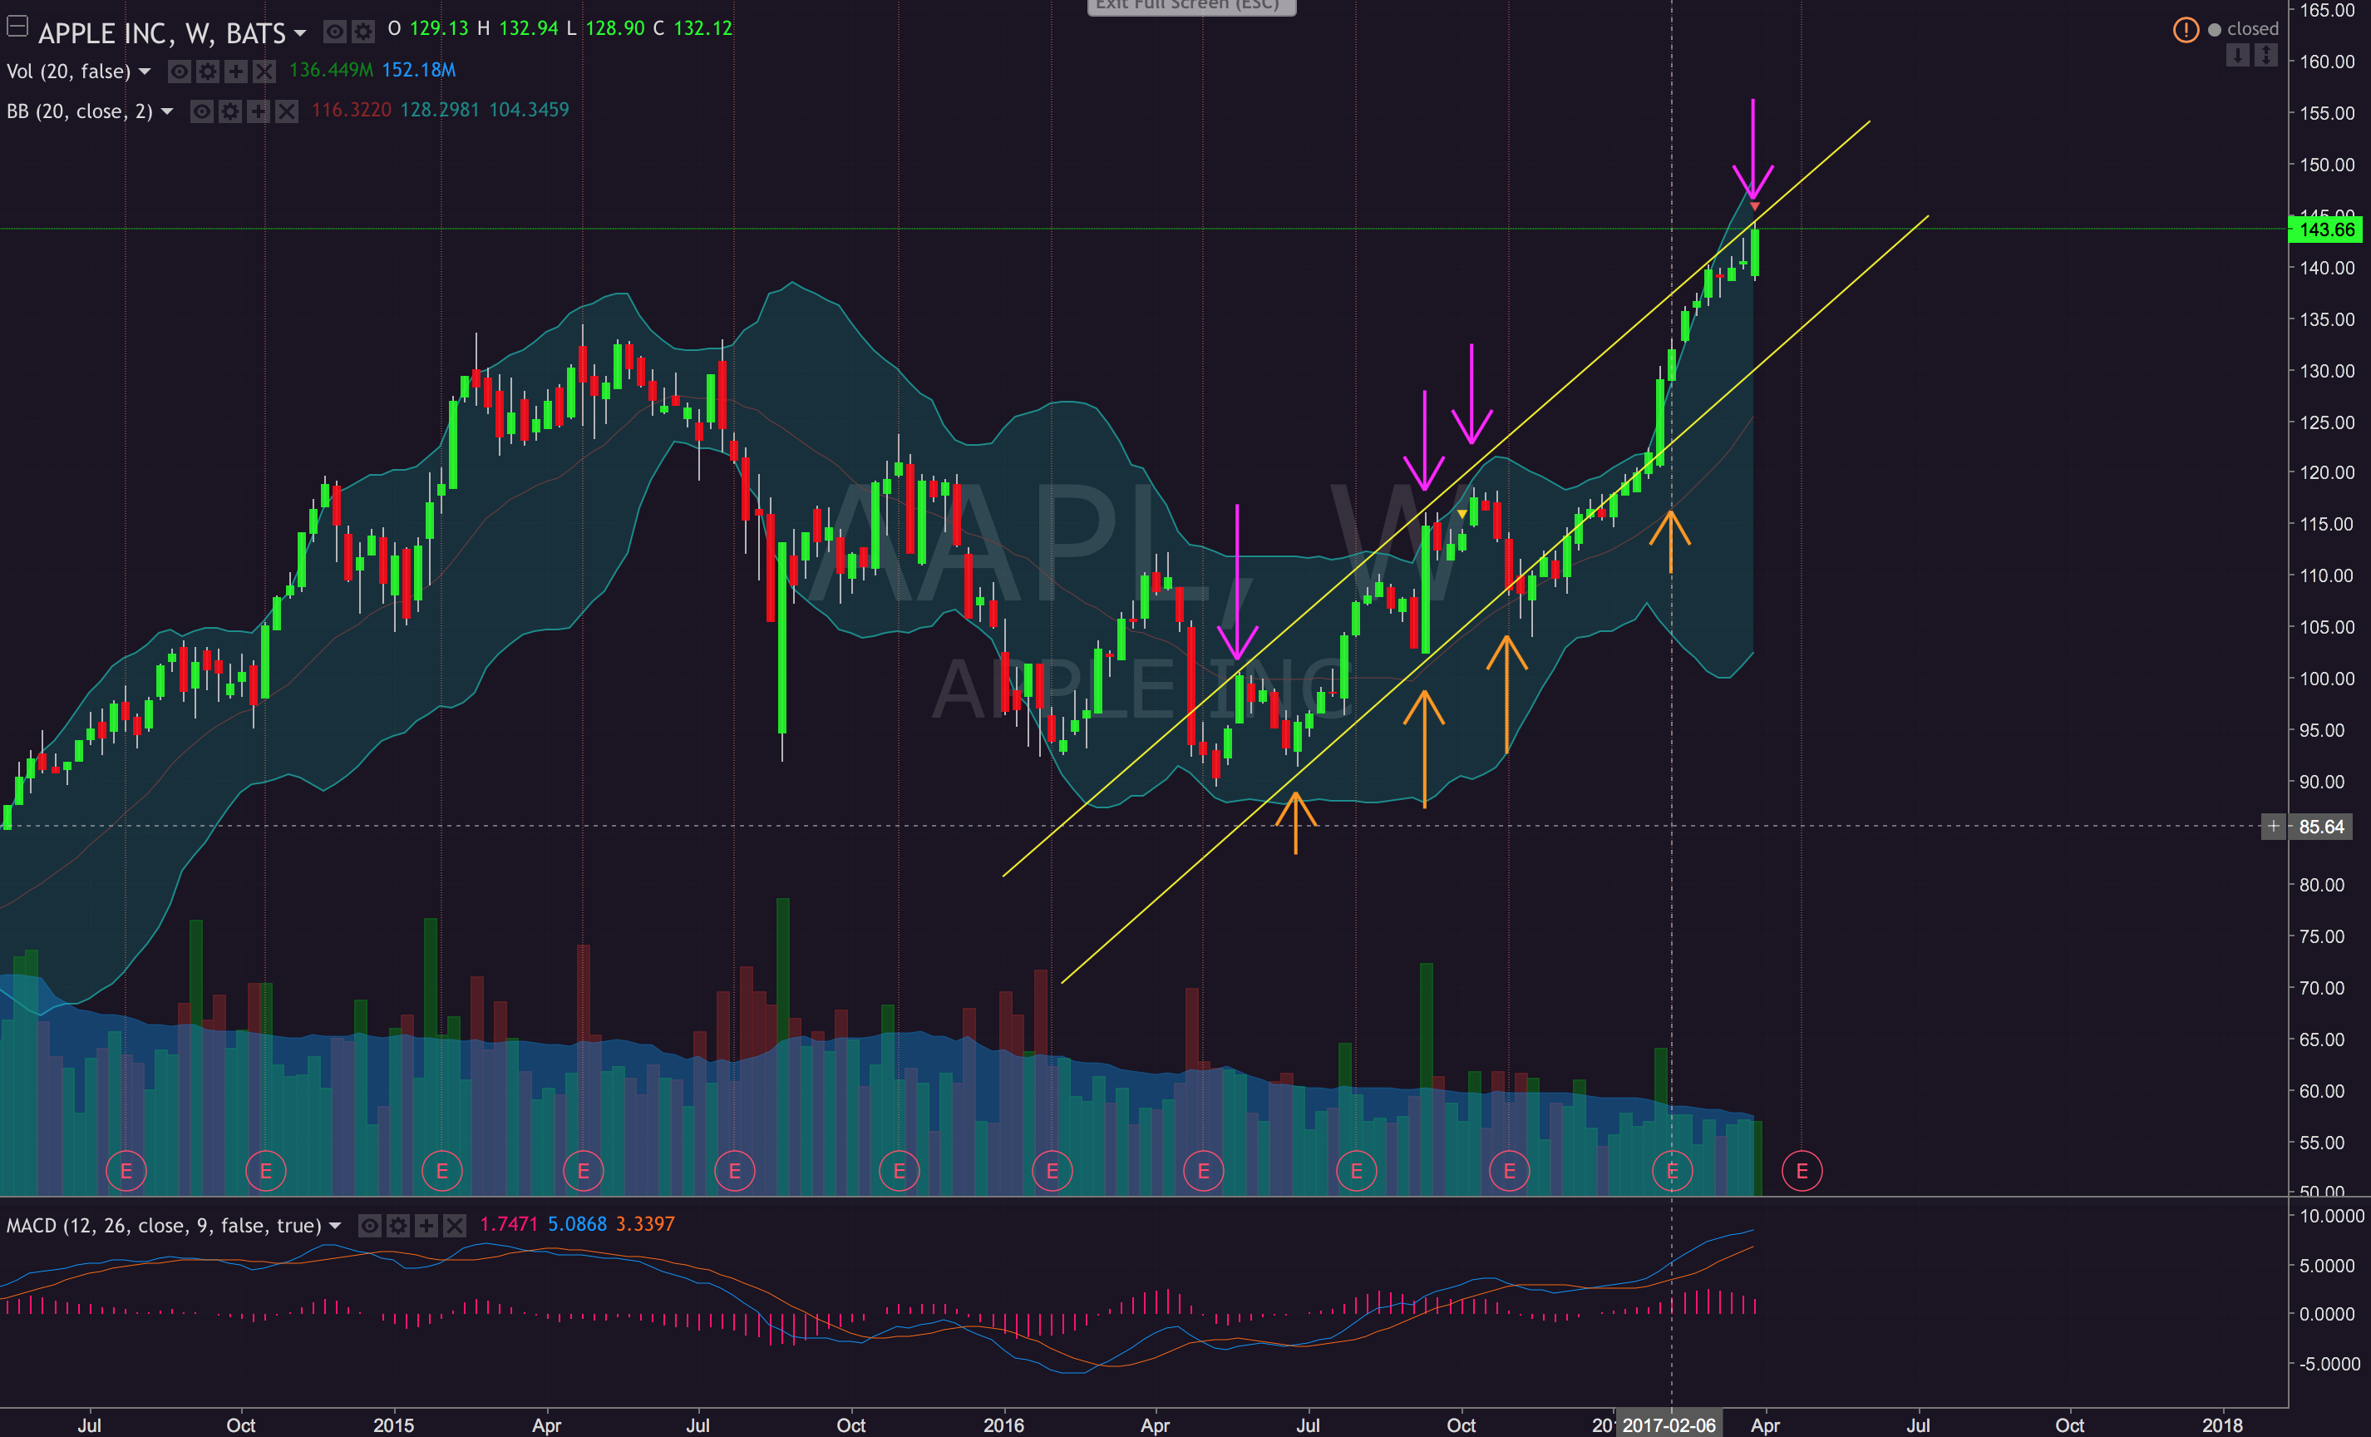Collapse legend with top-left minus box

pos(17,27)
